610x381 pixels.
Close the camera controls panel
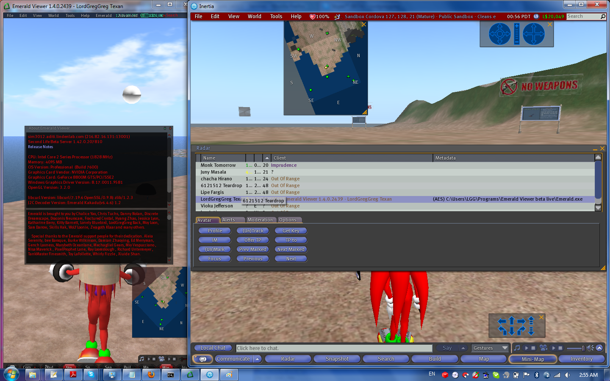(x=549, y=25)
